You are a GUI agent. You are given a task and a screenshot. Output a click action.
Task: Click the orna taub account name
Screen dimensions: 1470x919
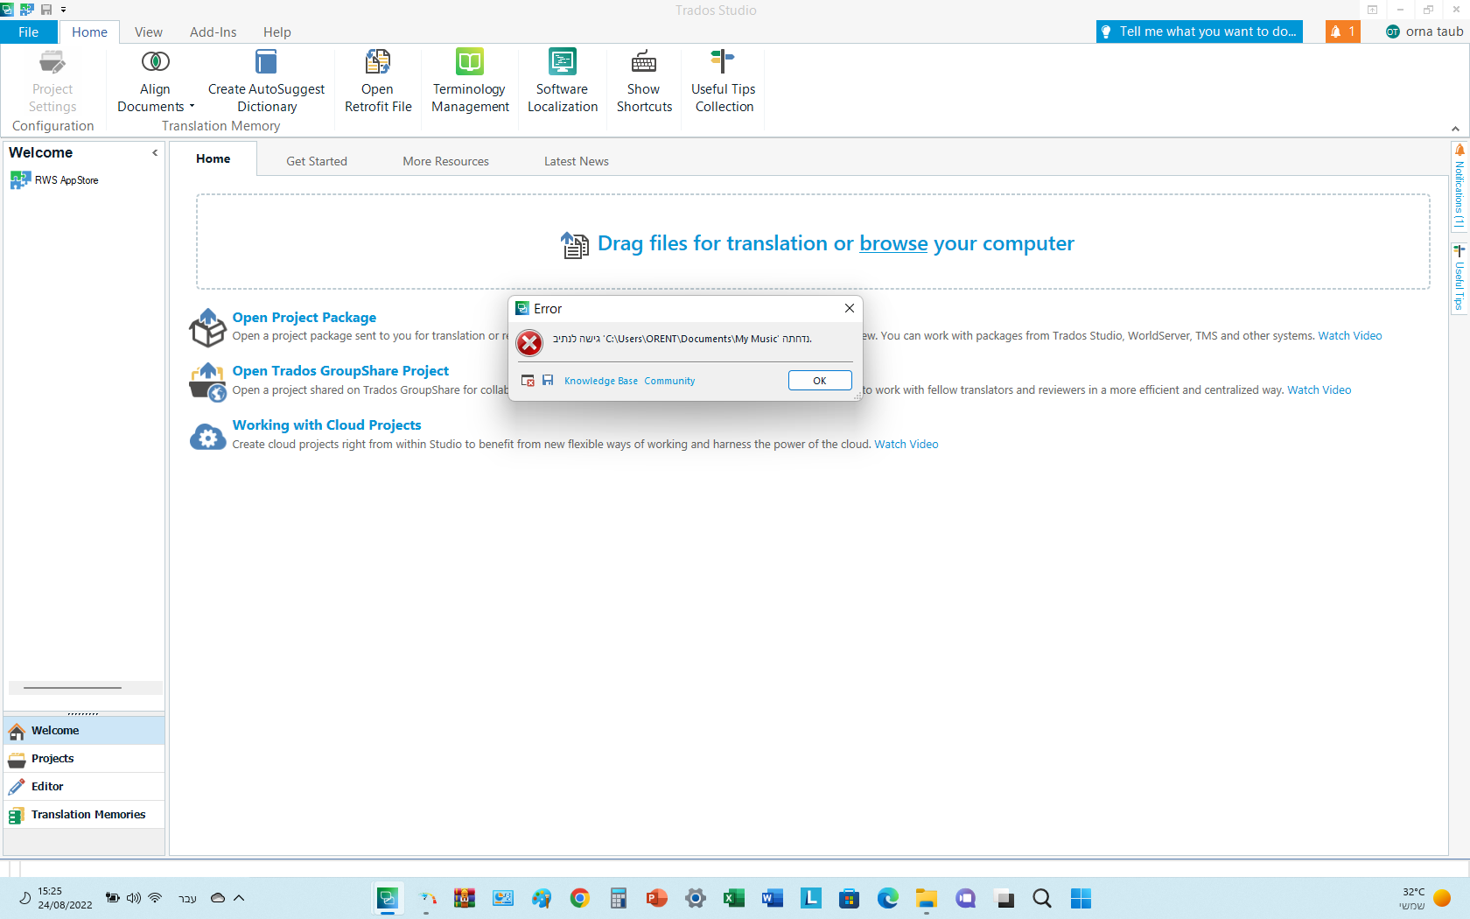tap(1434, 32)
